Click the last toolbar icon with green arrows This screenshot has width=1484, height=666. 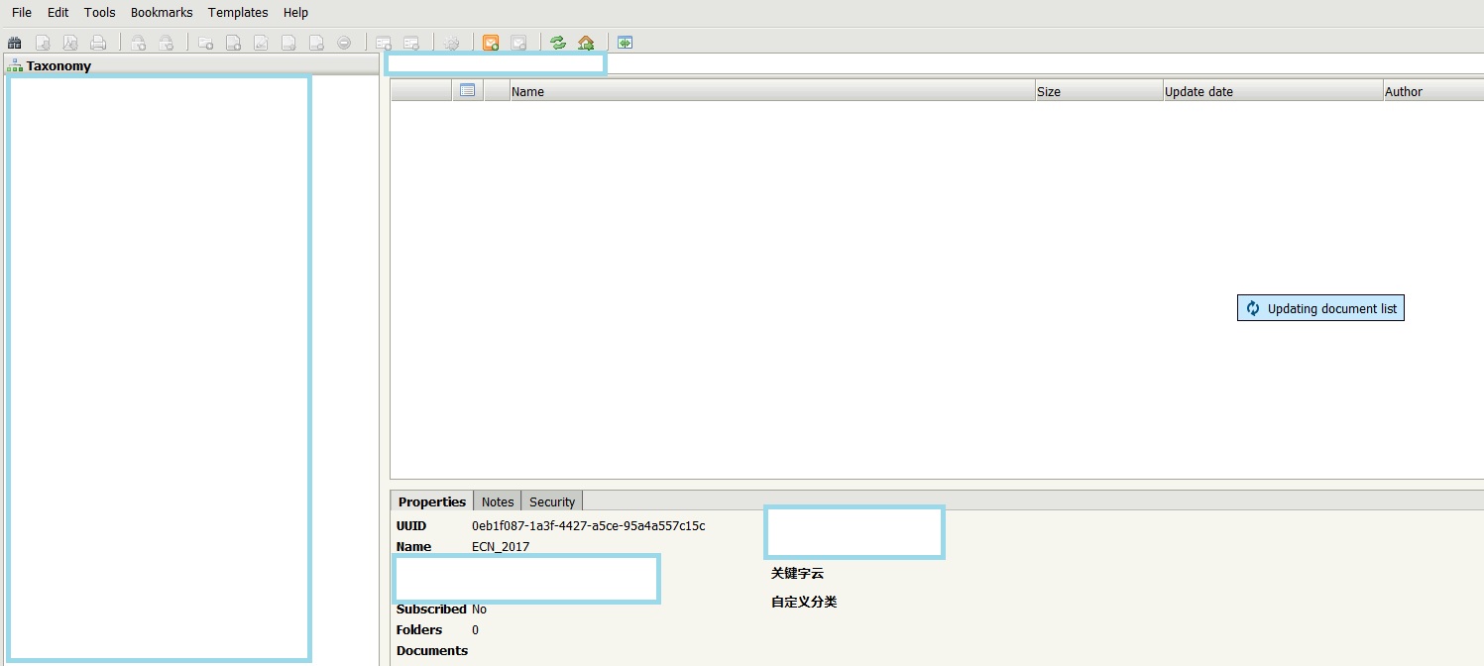tap(625, 43)
